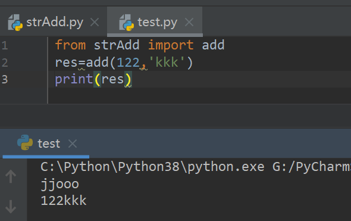Click the Python file icon on strAdd.py
Viewport: 351px width, 221px height.
click(x=15, y=23)
